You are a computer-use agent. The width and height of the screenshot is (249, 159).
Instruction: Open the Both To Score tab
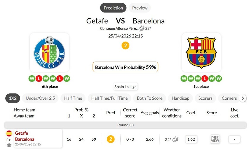tap(150, 98)
